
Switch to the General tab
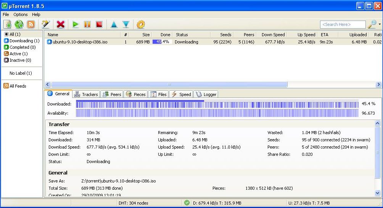click(x=58, y=94)
